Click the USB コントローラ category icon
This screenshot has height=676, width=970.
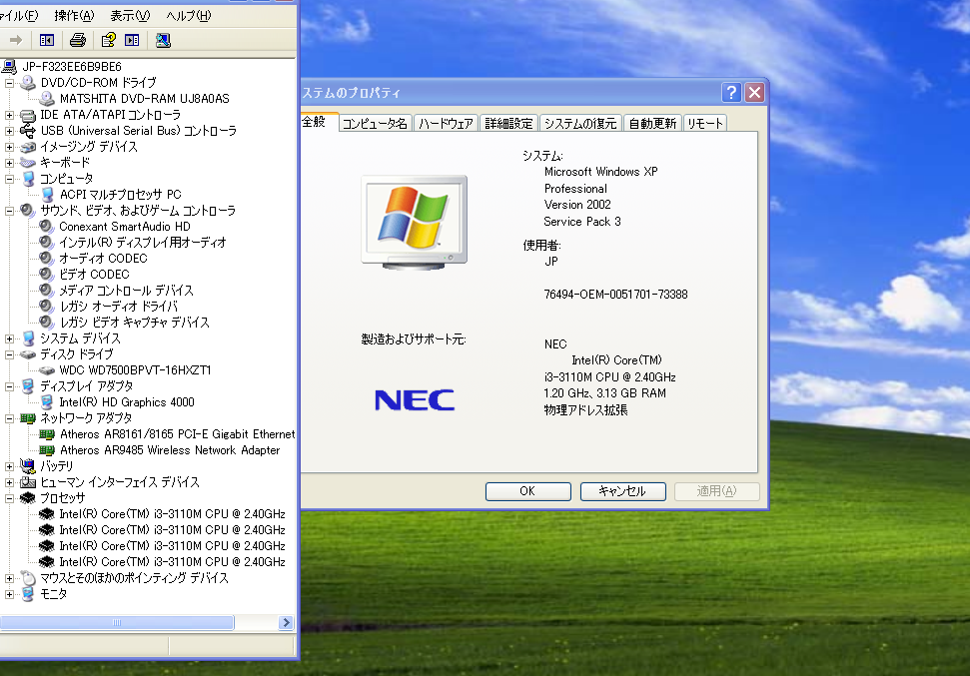coord(28,131)
